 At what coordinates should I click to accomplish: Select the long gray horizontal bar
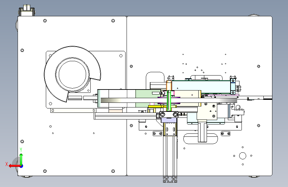[x=169, y=100]
